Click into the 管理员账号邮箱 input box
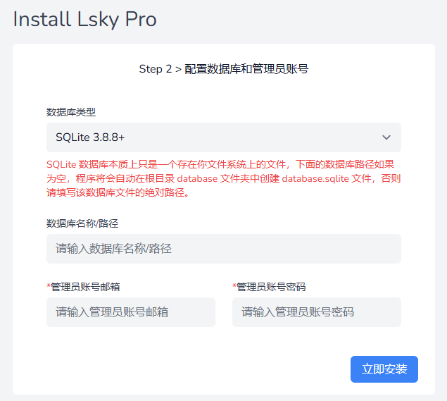Viewport: 447px width, 401px height. (130, 312)
